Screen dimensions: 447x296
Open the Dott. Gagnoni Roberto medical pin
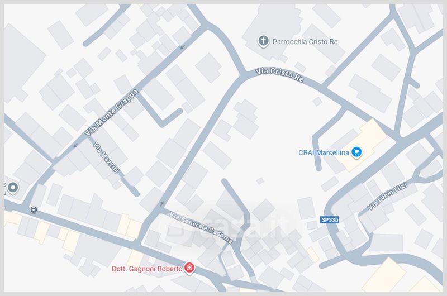[189, 268]
